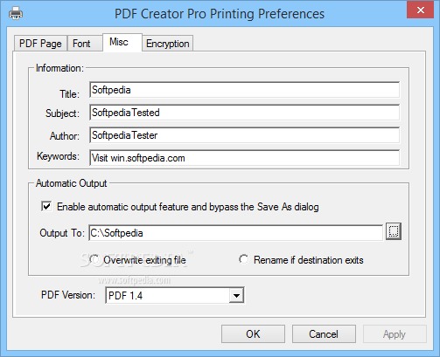Click the window title text

tap(220, 14)
